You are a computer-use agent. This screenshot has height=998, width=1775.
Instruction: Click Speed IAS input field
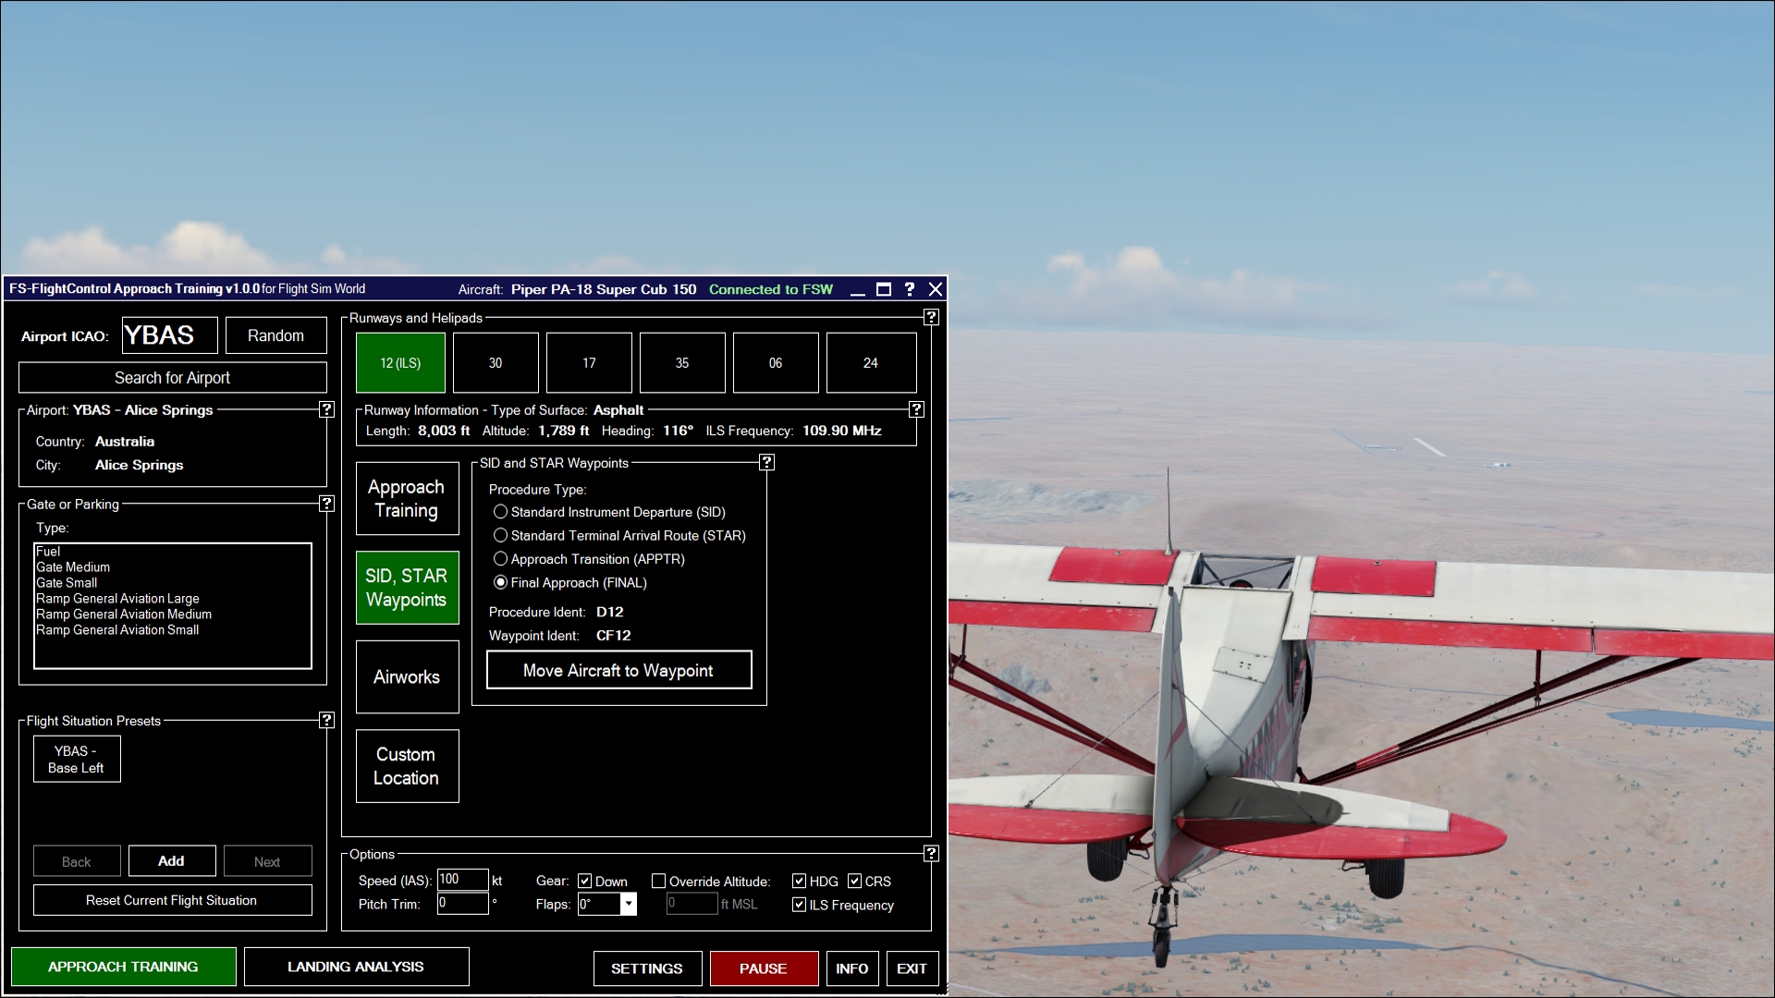point(461,880)
